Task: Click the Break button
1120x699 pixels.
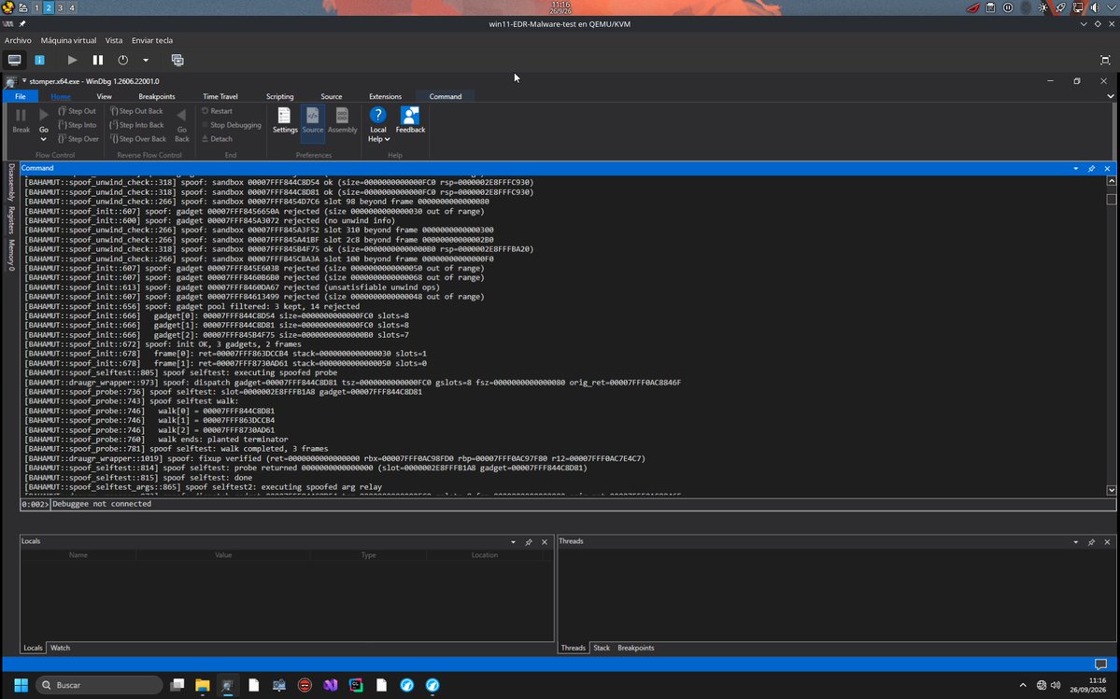Action: point(21,120)
